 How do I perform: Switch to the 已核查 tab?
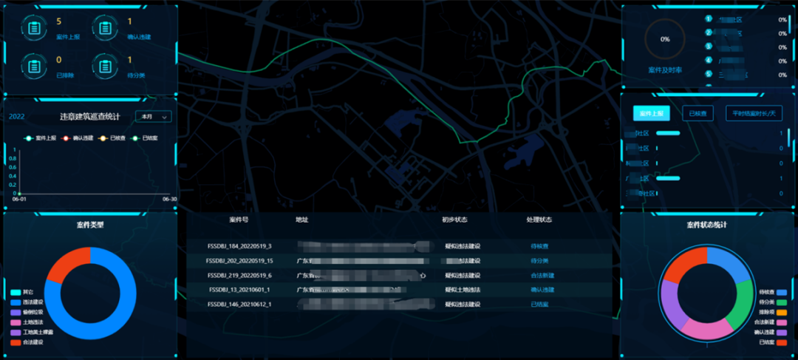[697, 113]
